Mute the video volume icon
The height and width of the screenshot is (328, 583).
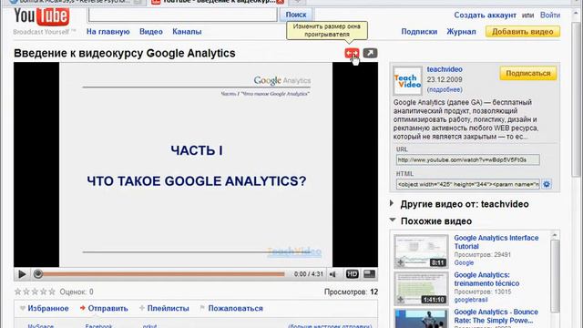tap(332, 274)
